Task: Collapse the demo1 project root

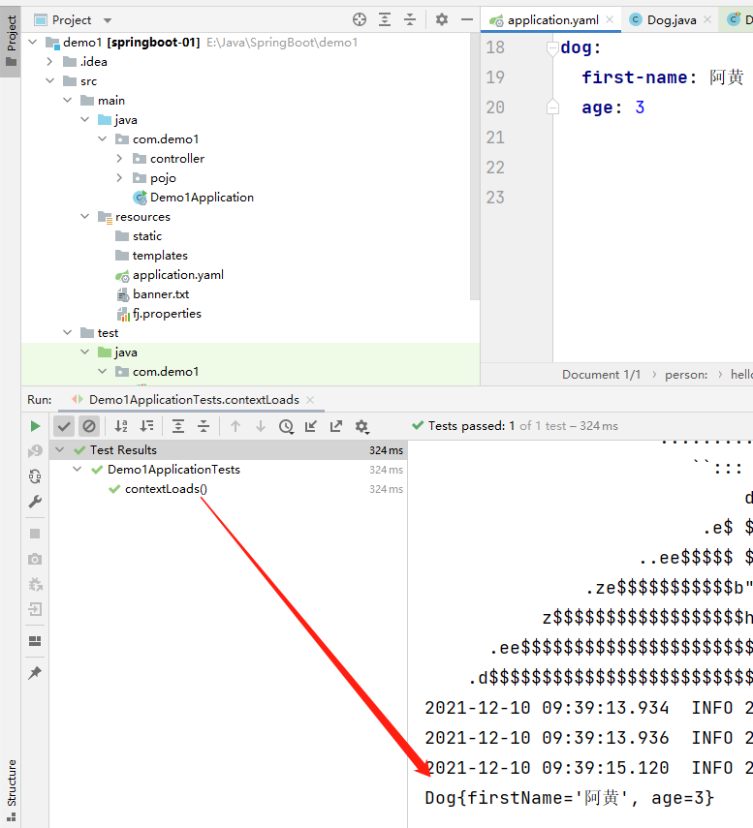Action: pos(33,42)
